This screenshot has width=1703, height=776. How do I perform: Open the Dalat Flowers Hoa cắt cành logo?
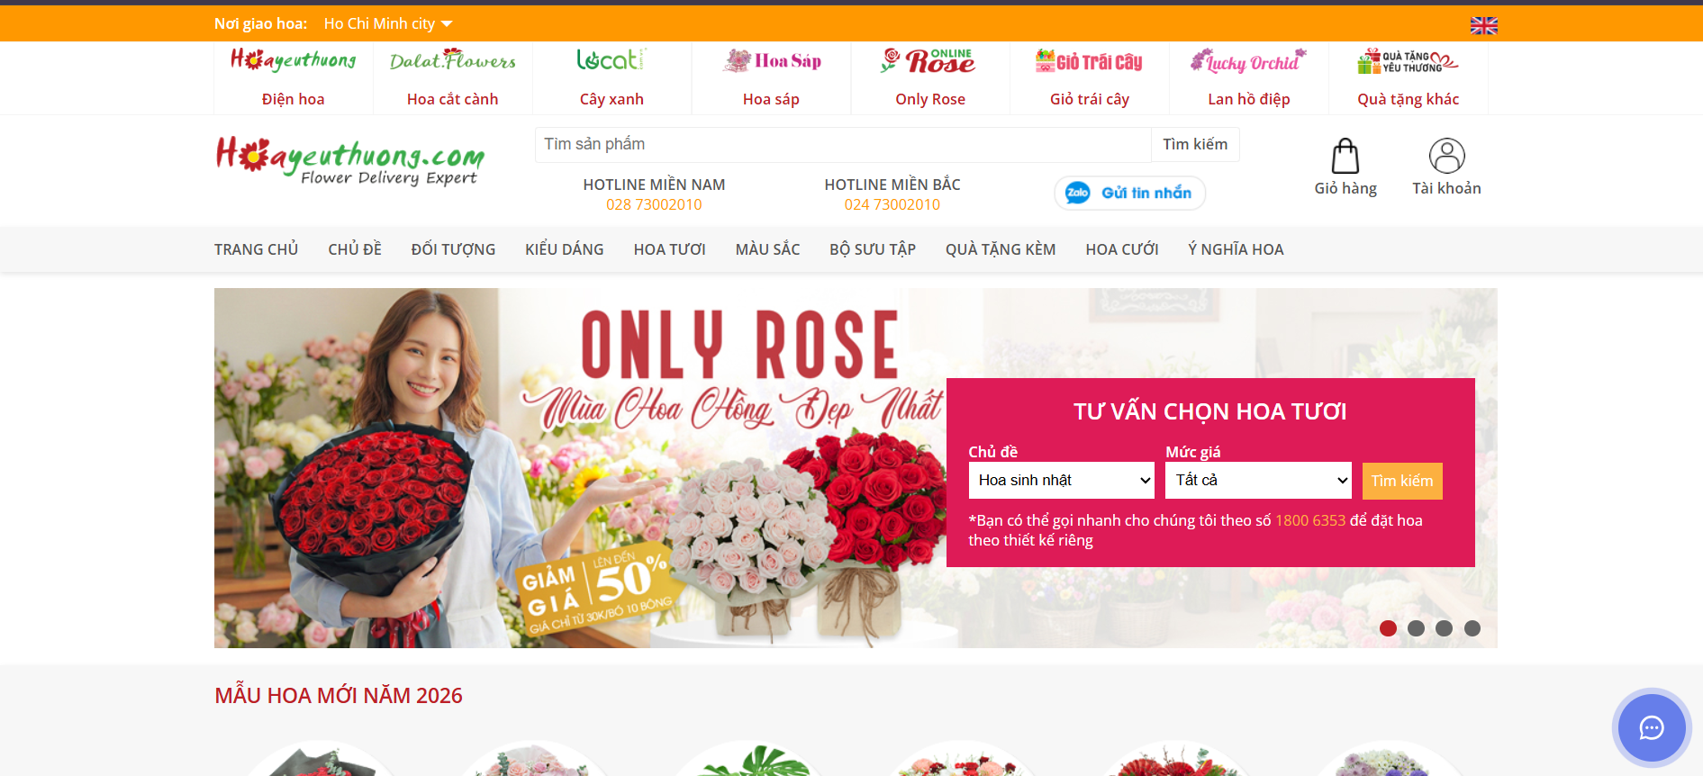452,60
